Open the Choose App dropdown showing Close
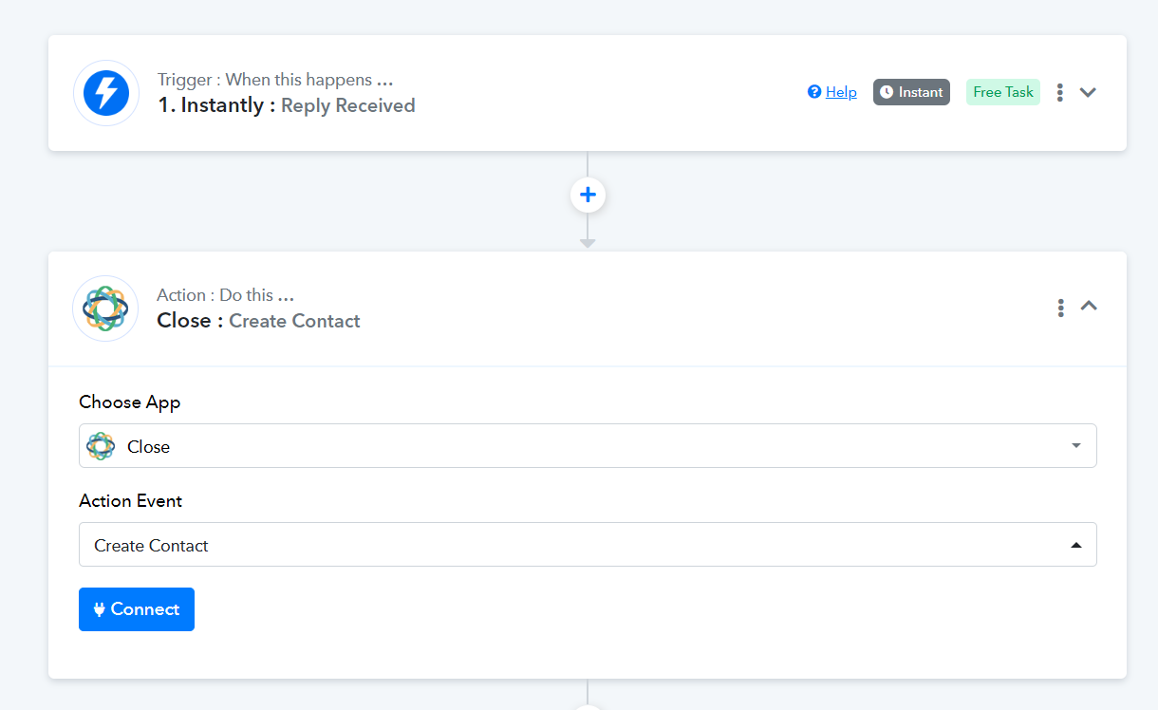Image resolution: width=1158 pixels, height=710 pixels. pos(588,446)
